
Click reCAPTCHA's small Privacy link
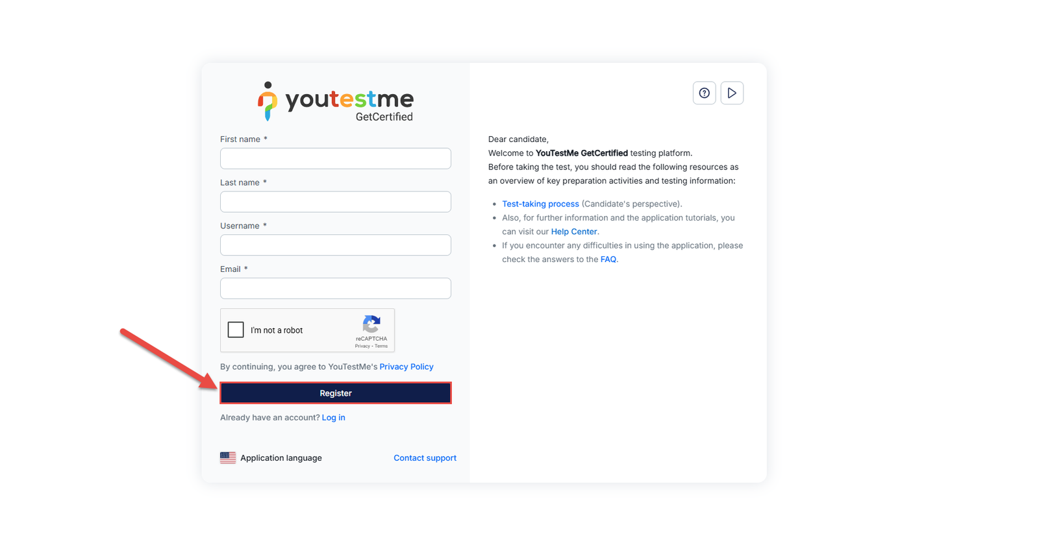(x=362, y=346)
